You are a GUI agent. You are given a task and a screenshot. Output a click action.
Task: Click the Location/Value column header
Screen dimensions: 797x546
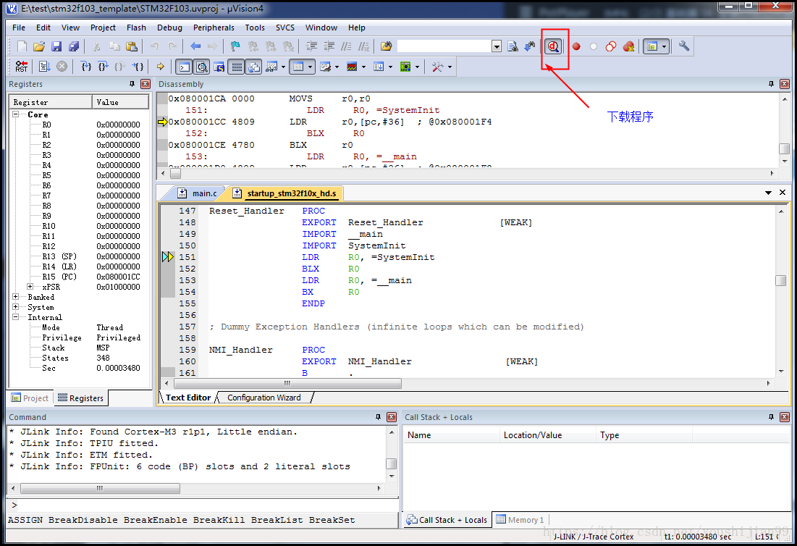532,435
